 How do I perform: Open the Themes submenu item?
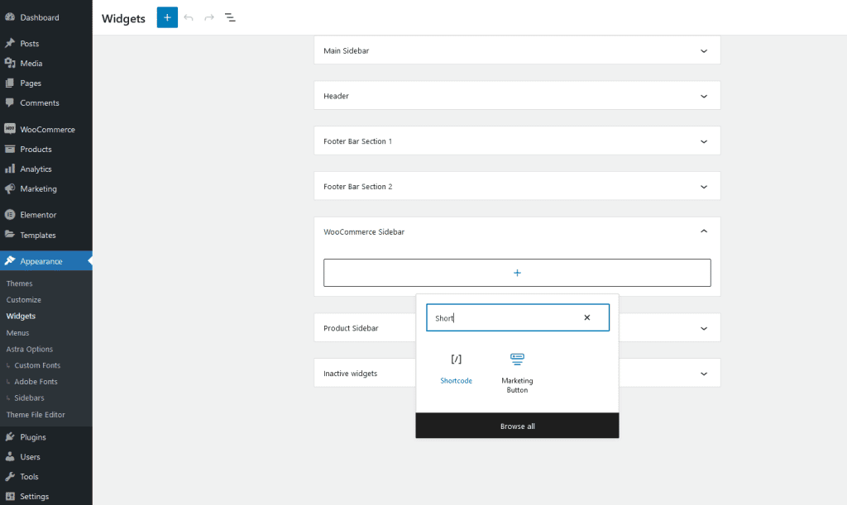(20, 283)
